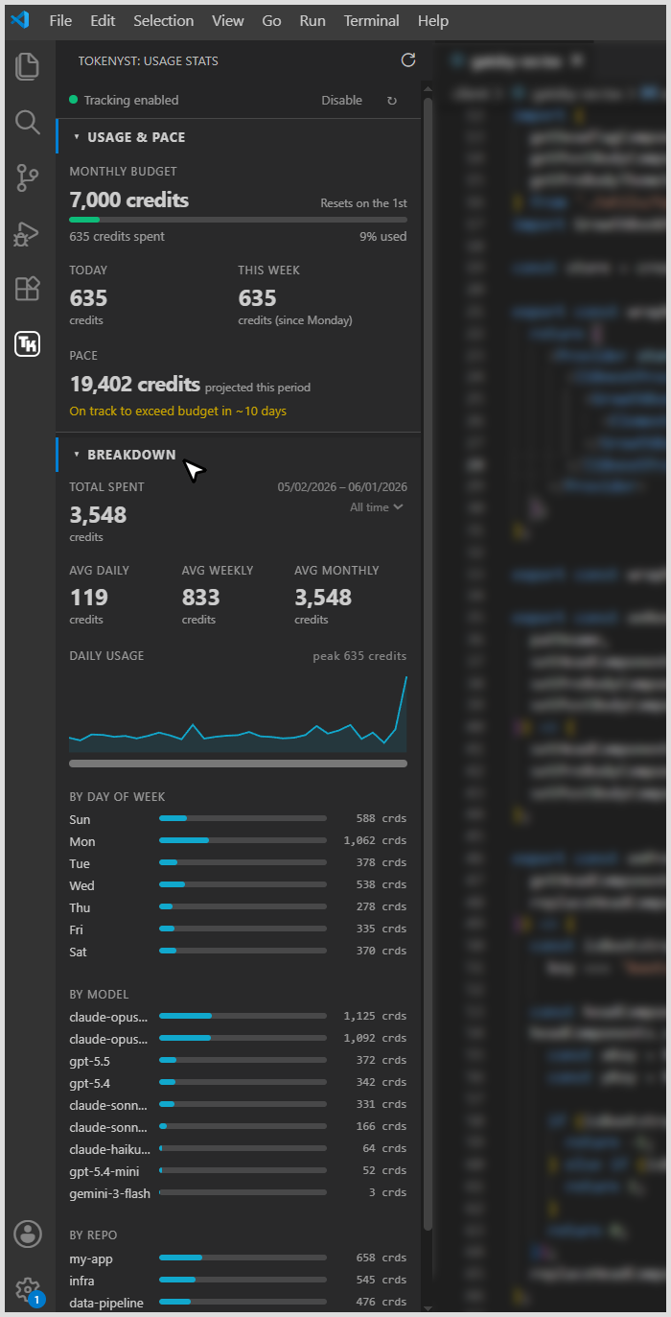Open the All time range dropdown
The height and width of the screenshot is (1317, 671).
(377, 507)
